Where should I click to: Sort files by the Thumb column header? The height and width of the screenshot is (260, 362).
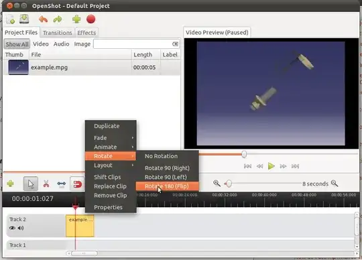pos(16,55)
